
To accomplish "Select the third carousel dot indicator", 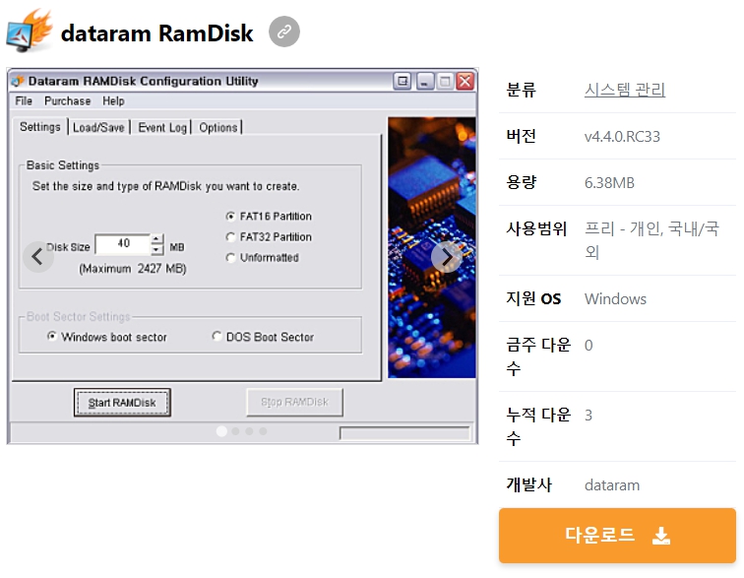I will coord(249,430).
